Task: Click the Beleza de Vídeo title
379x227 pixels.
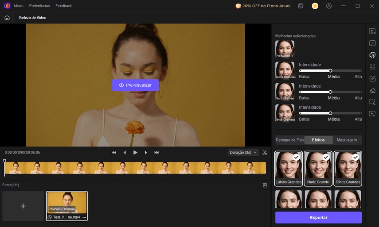Action: [x=33, y=18]
